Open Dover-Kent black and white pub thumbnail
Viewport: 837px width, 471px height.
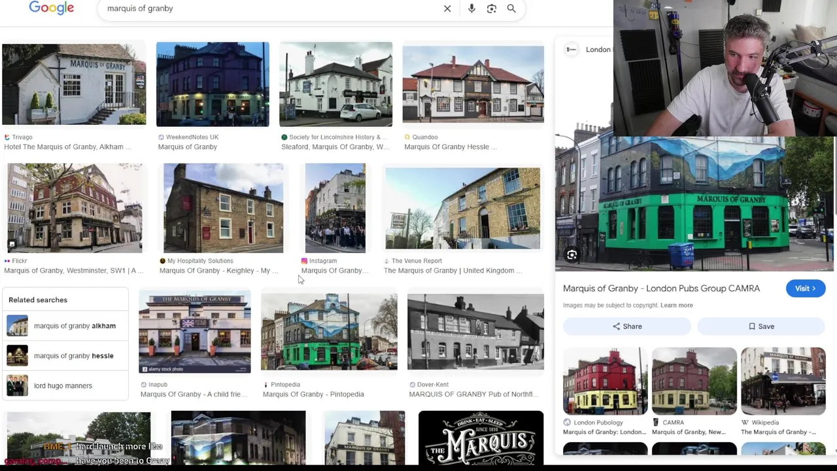pyautogui.click(x=475, y=332)
